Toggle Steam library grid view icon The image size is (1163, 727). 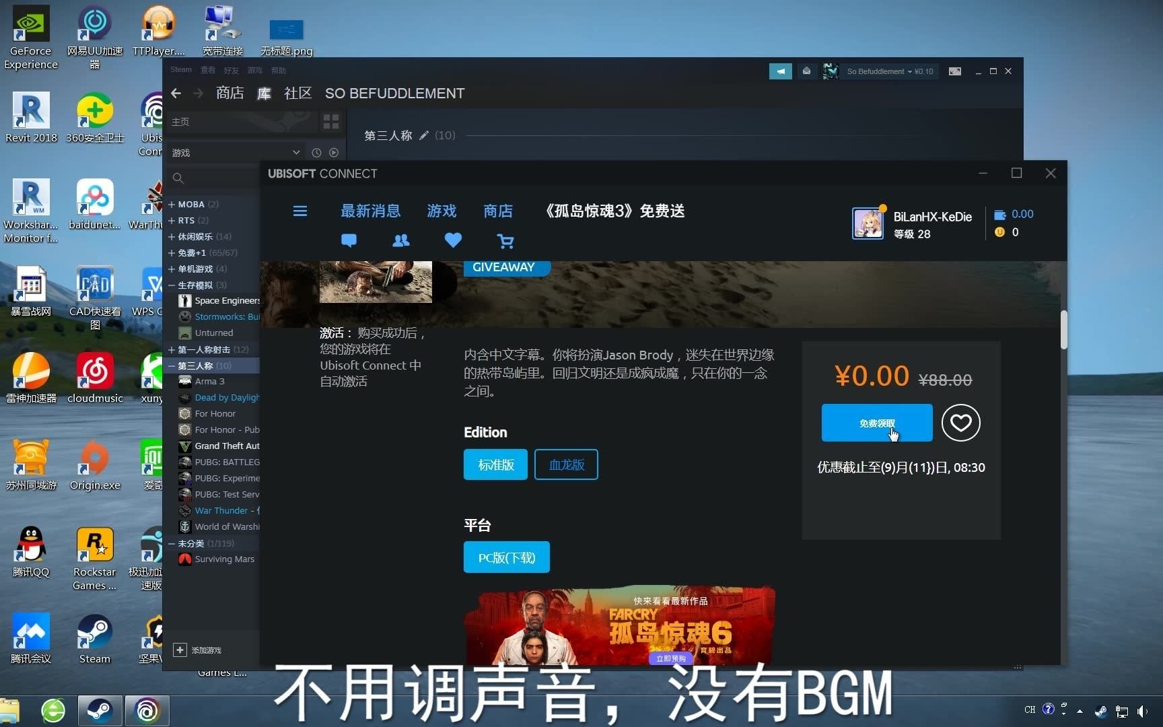tap(331, 122)
